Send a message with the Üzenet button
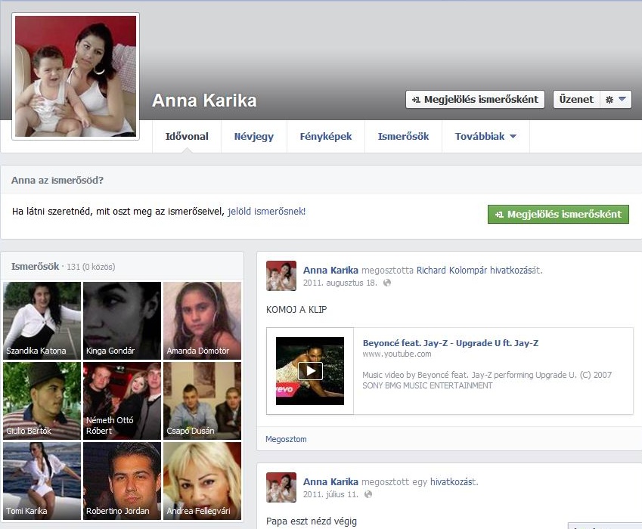 576,100
